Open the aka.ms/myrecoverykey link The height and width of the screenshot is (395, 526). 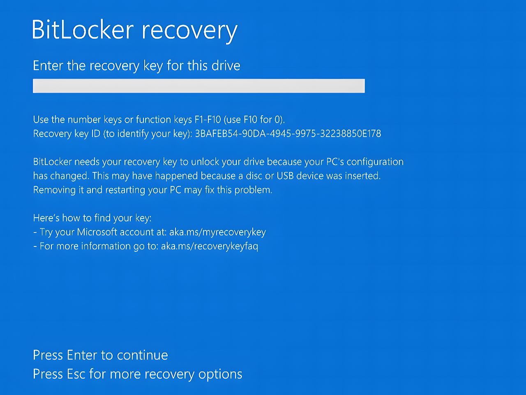click(217, 232)
